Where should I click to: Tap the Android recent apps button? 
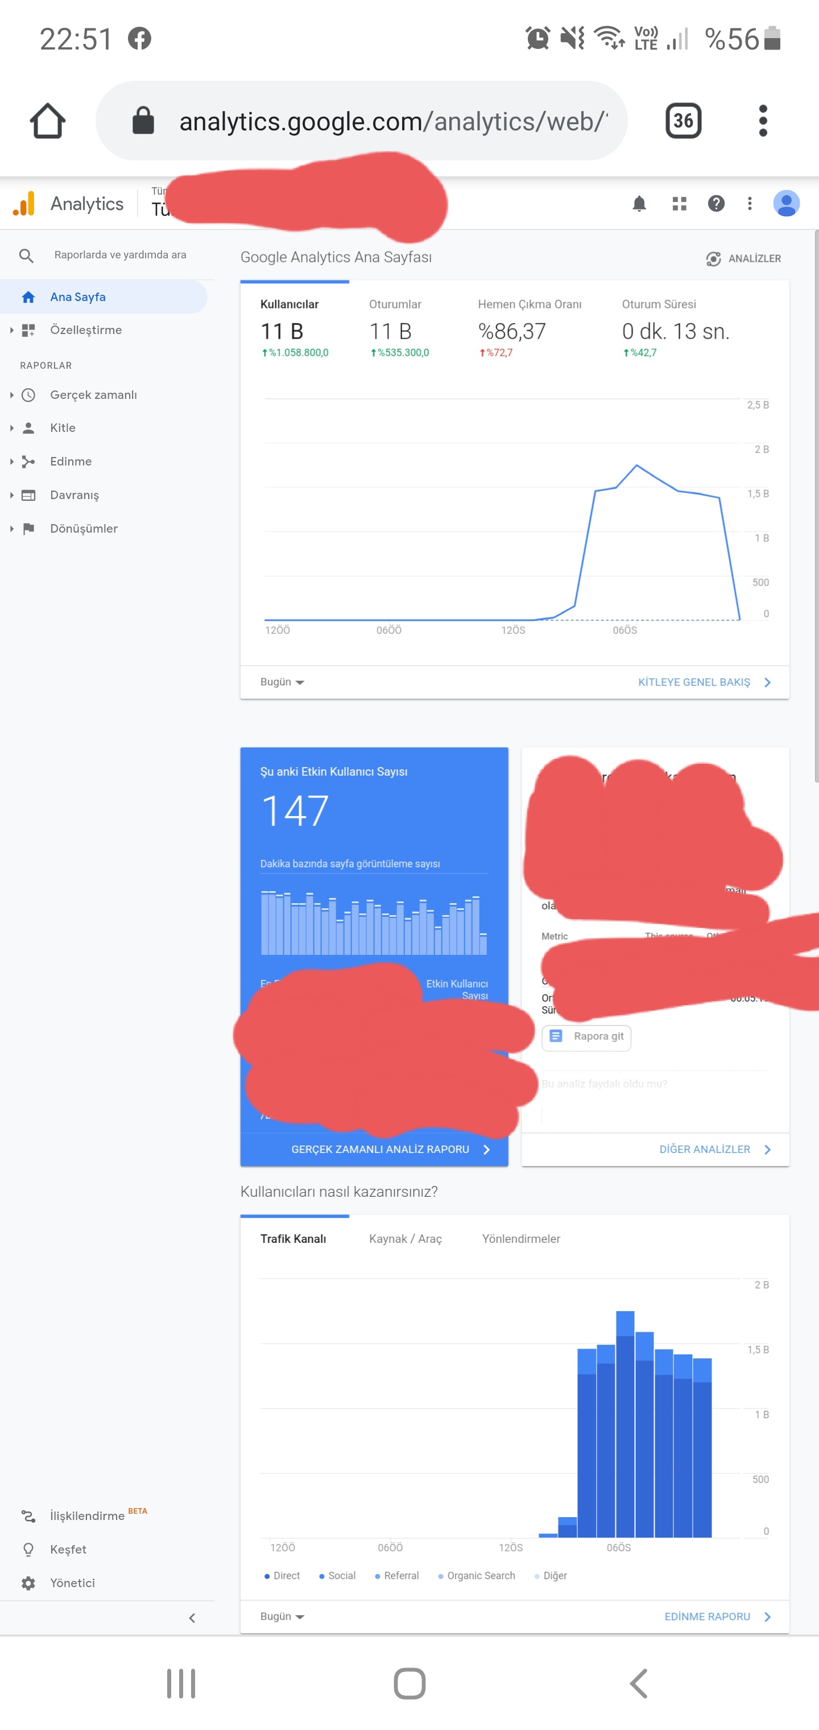click(181, 1683)
